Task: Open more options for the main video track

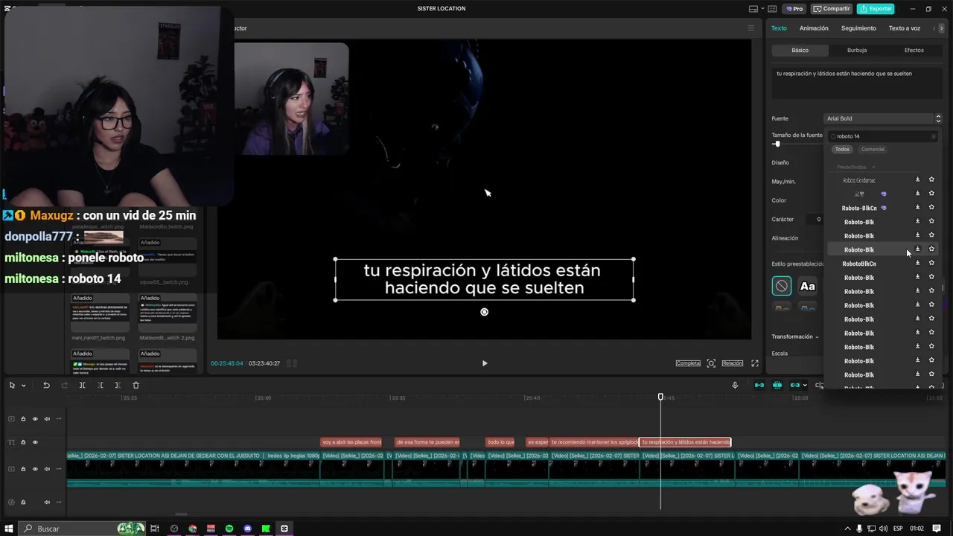Action: click(59, 469)
